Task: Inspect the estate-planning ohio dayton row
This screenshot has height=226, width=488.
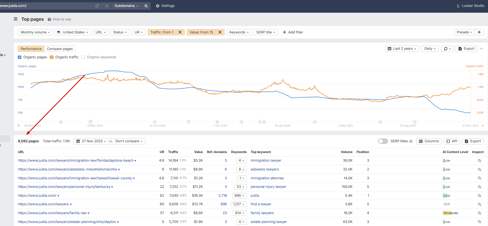Action: pyautogui.click(x=479, y=222)
